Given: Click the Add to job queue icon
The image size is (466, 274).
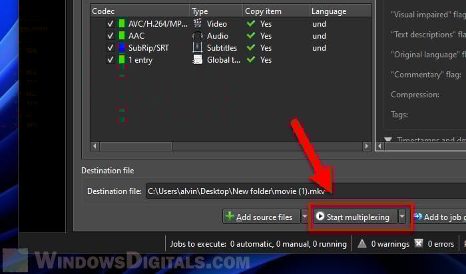Looking at the screenshot, I should pos(418,217).
